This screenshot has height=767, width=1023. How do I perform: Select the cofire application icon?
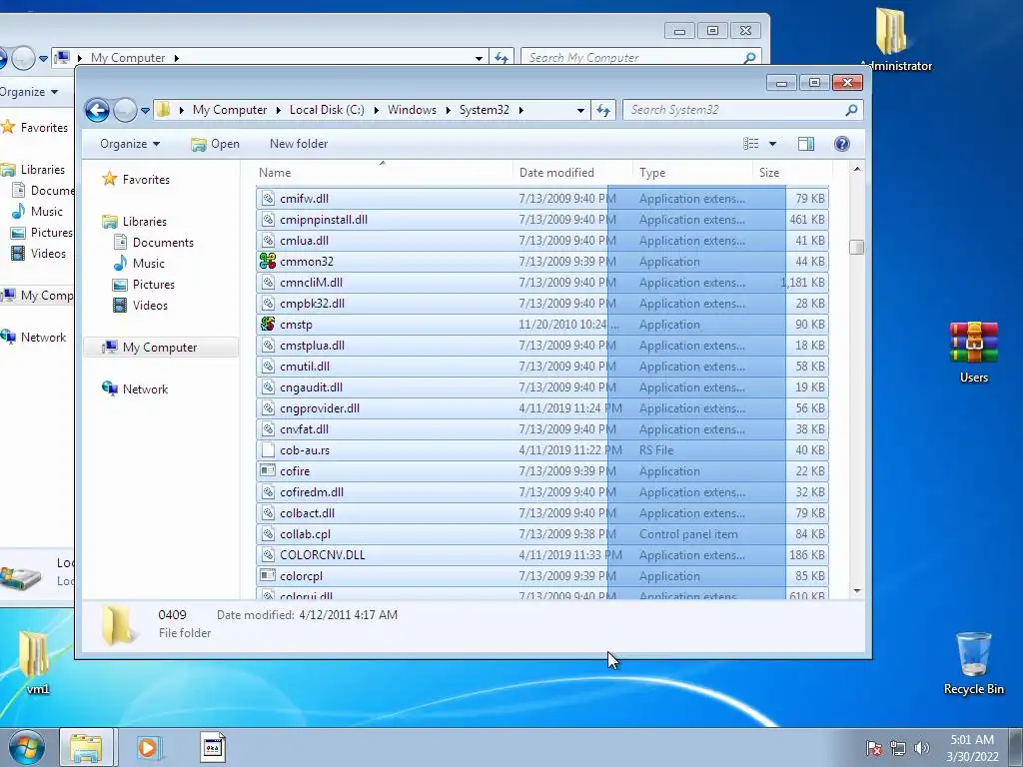click(268, 471)
